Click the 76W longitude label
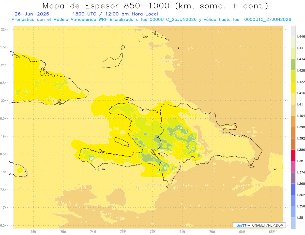 point(33,232)
